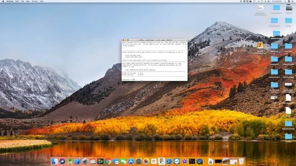The image size is (296, 166).
Task: Open Safari compass icon in Dock
Action: (169, 161)
